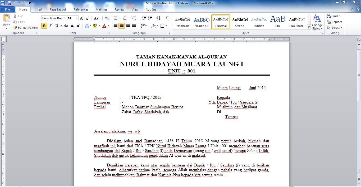Click the tab selector at ruler corner
Image resolution: width=361 pixels, height=187 pixels.
(3, 40)
